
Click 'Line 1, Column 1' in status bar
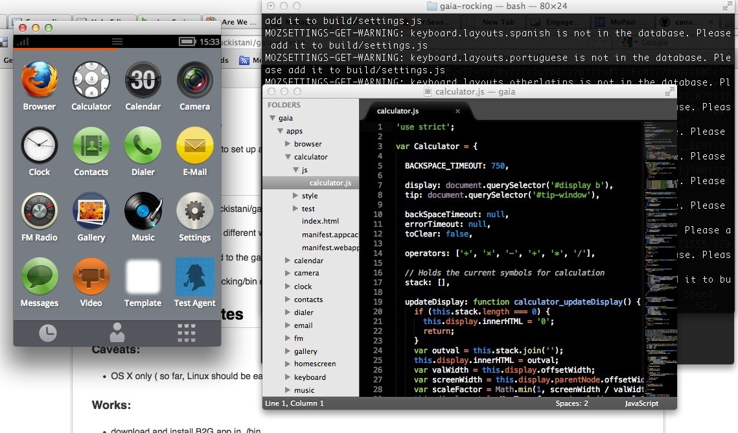coord(294,403)
